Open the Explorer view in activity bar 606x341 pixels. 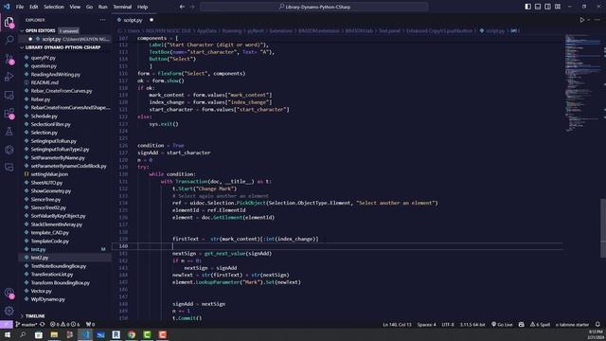[9, 23]
